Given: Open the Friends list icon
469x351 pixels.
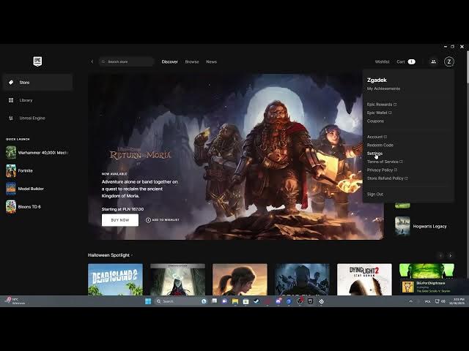Looking at the screenshot, I should click(433, 61).
